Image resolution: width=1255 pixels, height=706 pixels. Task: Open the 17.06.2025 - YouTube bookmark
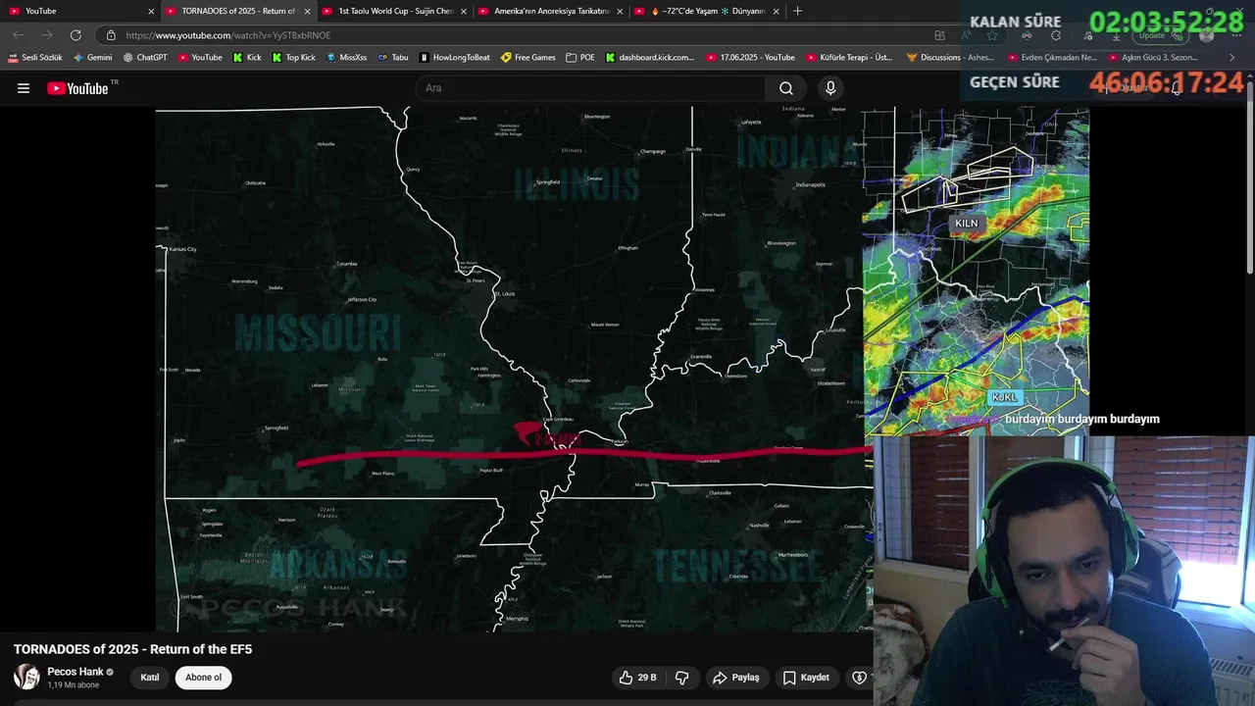(751, 58)
